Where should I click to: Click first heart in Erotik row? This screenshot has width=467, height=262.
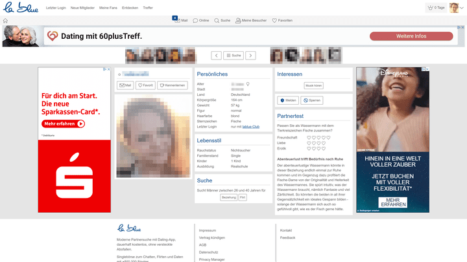pyautogui.click(x=309, y=148)
